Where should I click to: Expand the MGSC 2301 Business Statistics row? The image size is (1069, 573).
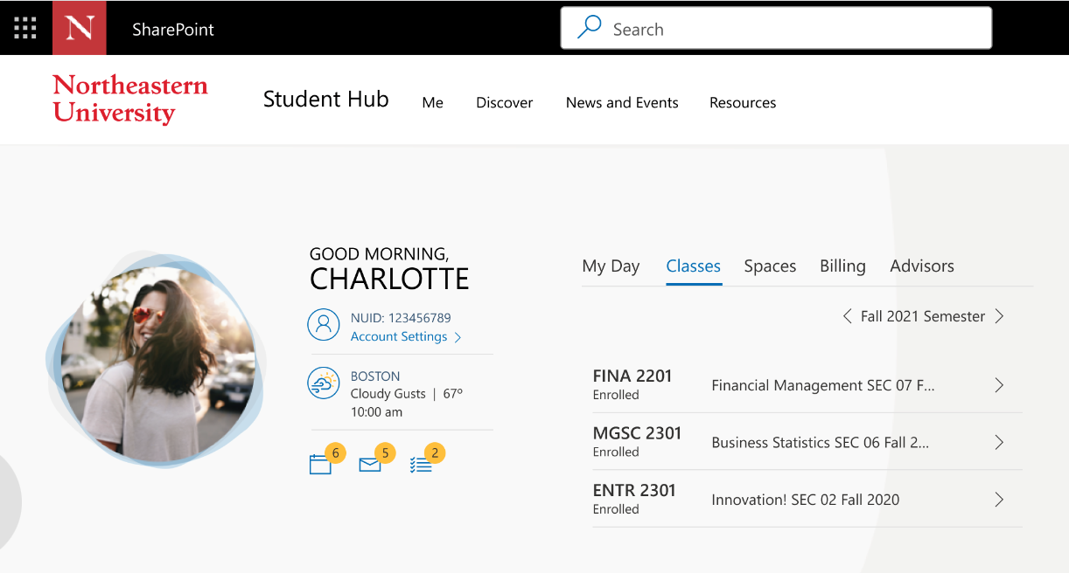pyautogui.click(x=999, y=442)
